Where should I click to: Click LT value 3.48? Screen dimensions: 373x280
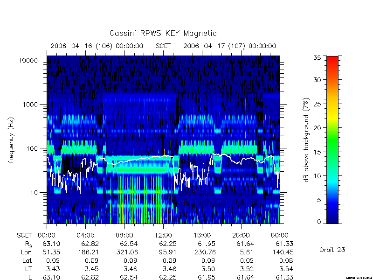coord(170,269)
